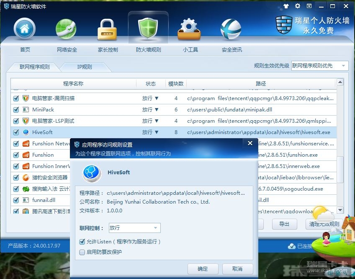Open 网络安全 navigation label
The width and height of the screenshot is (355, 279).
[67, 49]
